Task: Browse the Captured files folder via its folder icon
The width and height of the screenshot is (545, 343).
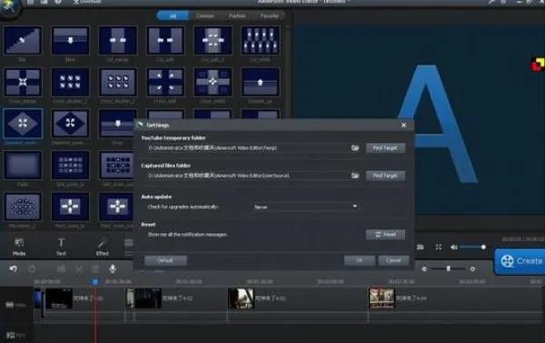Action: click(x=355, y=176)
